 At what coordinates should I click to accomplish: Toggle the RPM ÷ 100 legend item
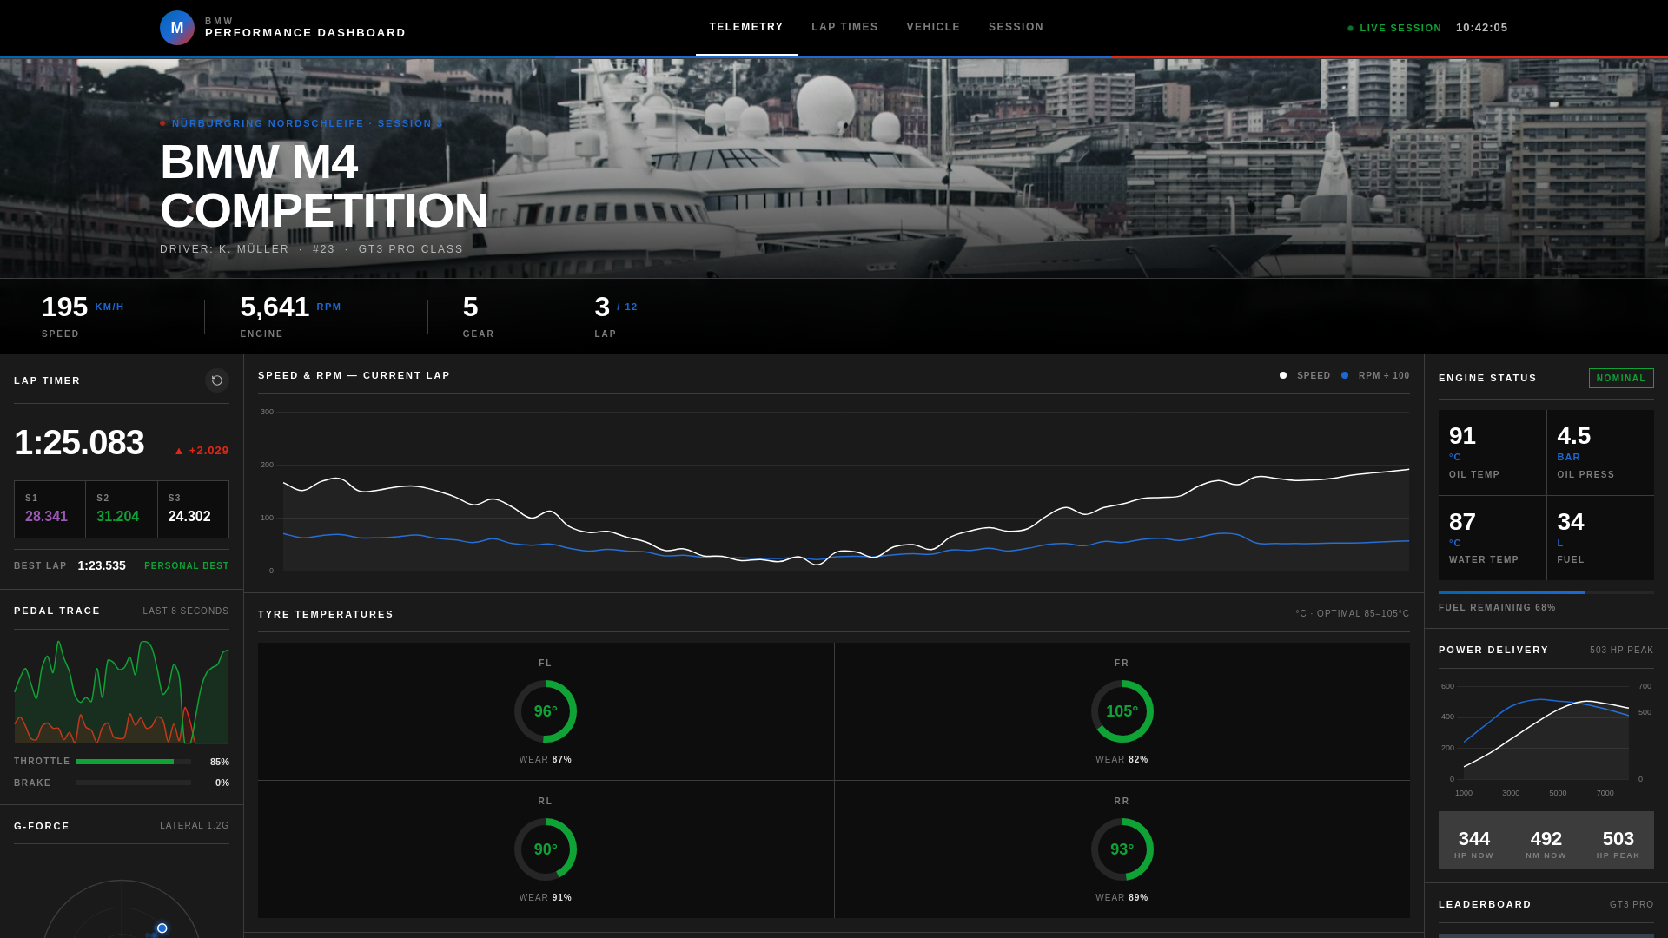(x=1375, y=376)
